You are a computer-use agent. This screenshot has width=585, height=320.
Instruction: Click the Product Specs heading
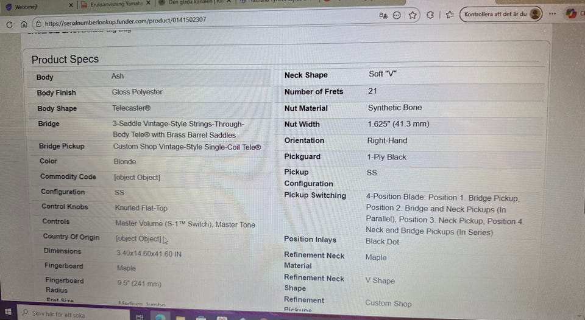(x=65, y=59)
